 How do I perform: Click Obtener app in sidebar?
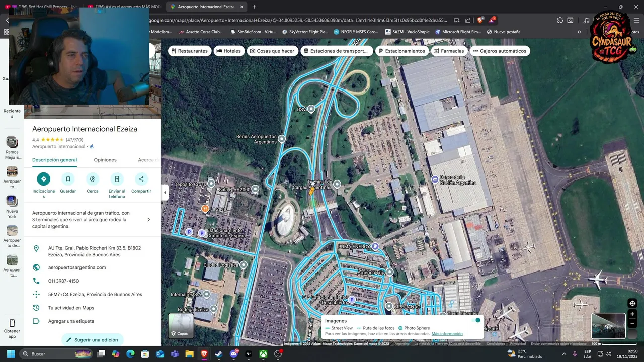[x=12, y=329]
